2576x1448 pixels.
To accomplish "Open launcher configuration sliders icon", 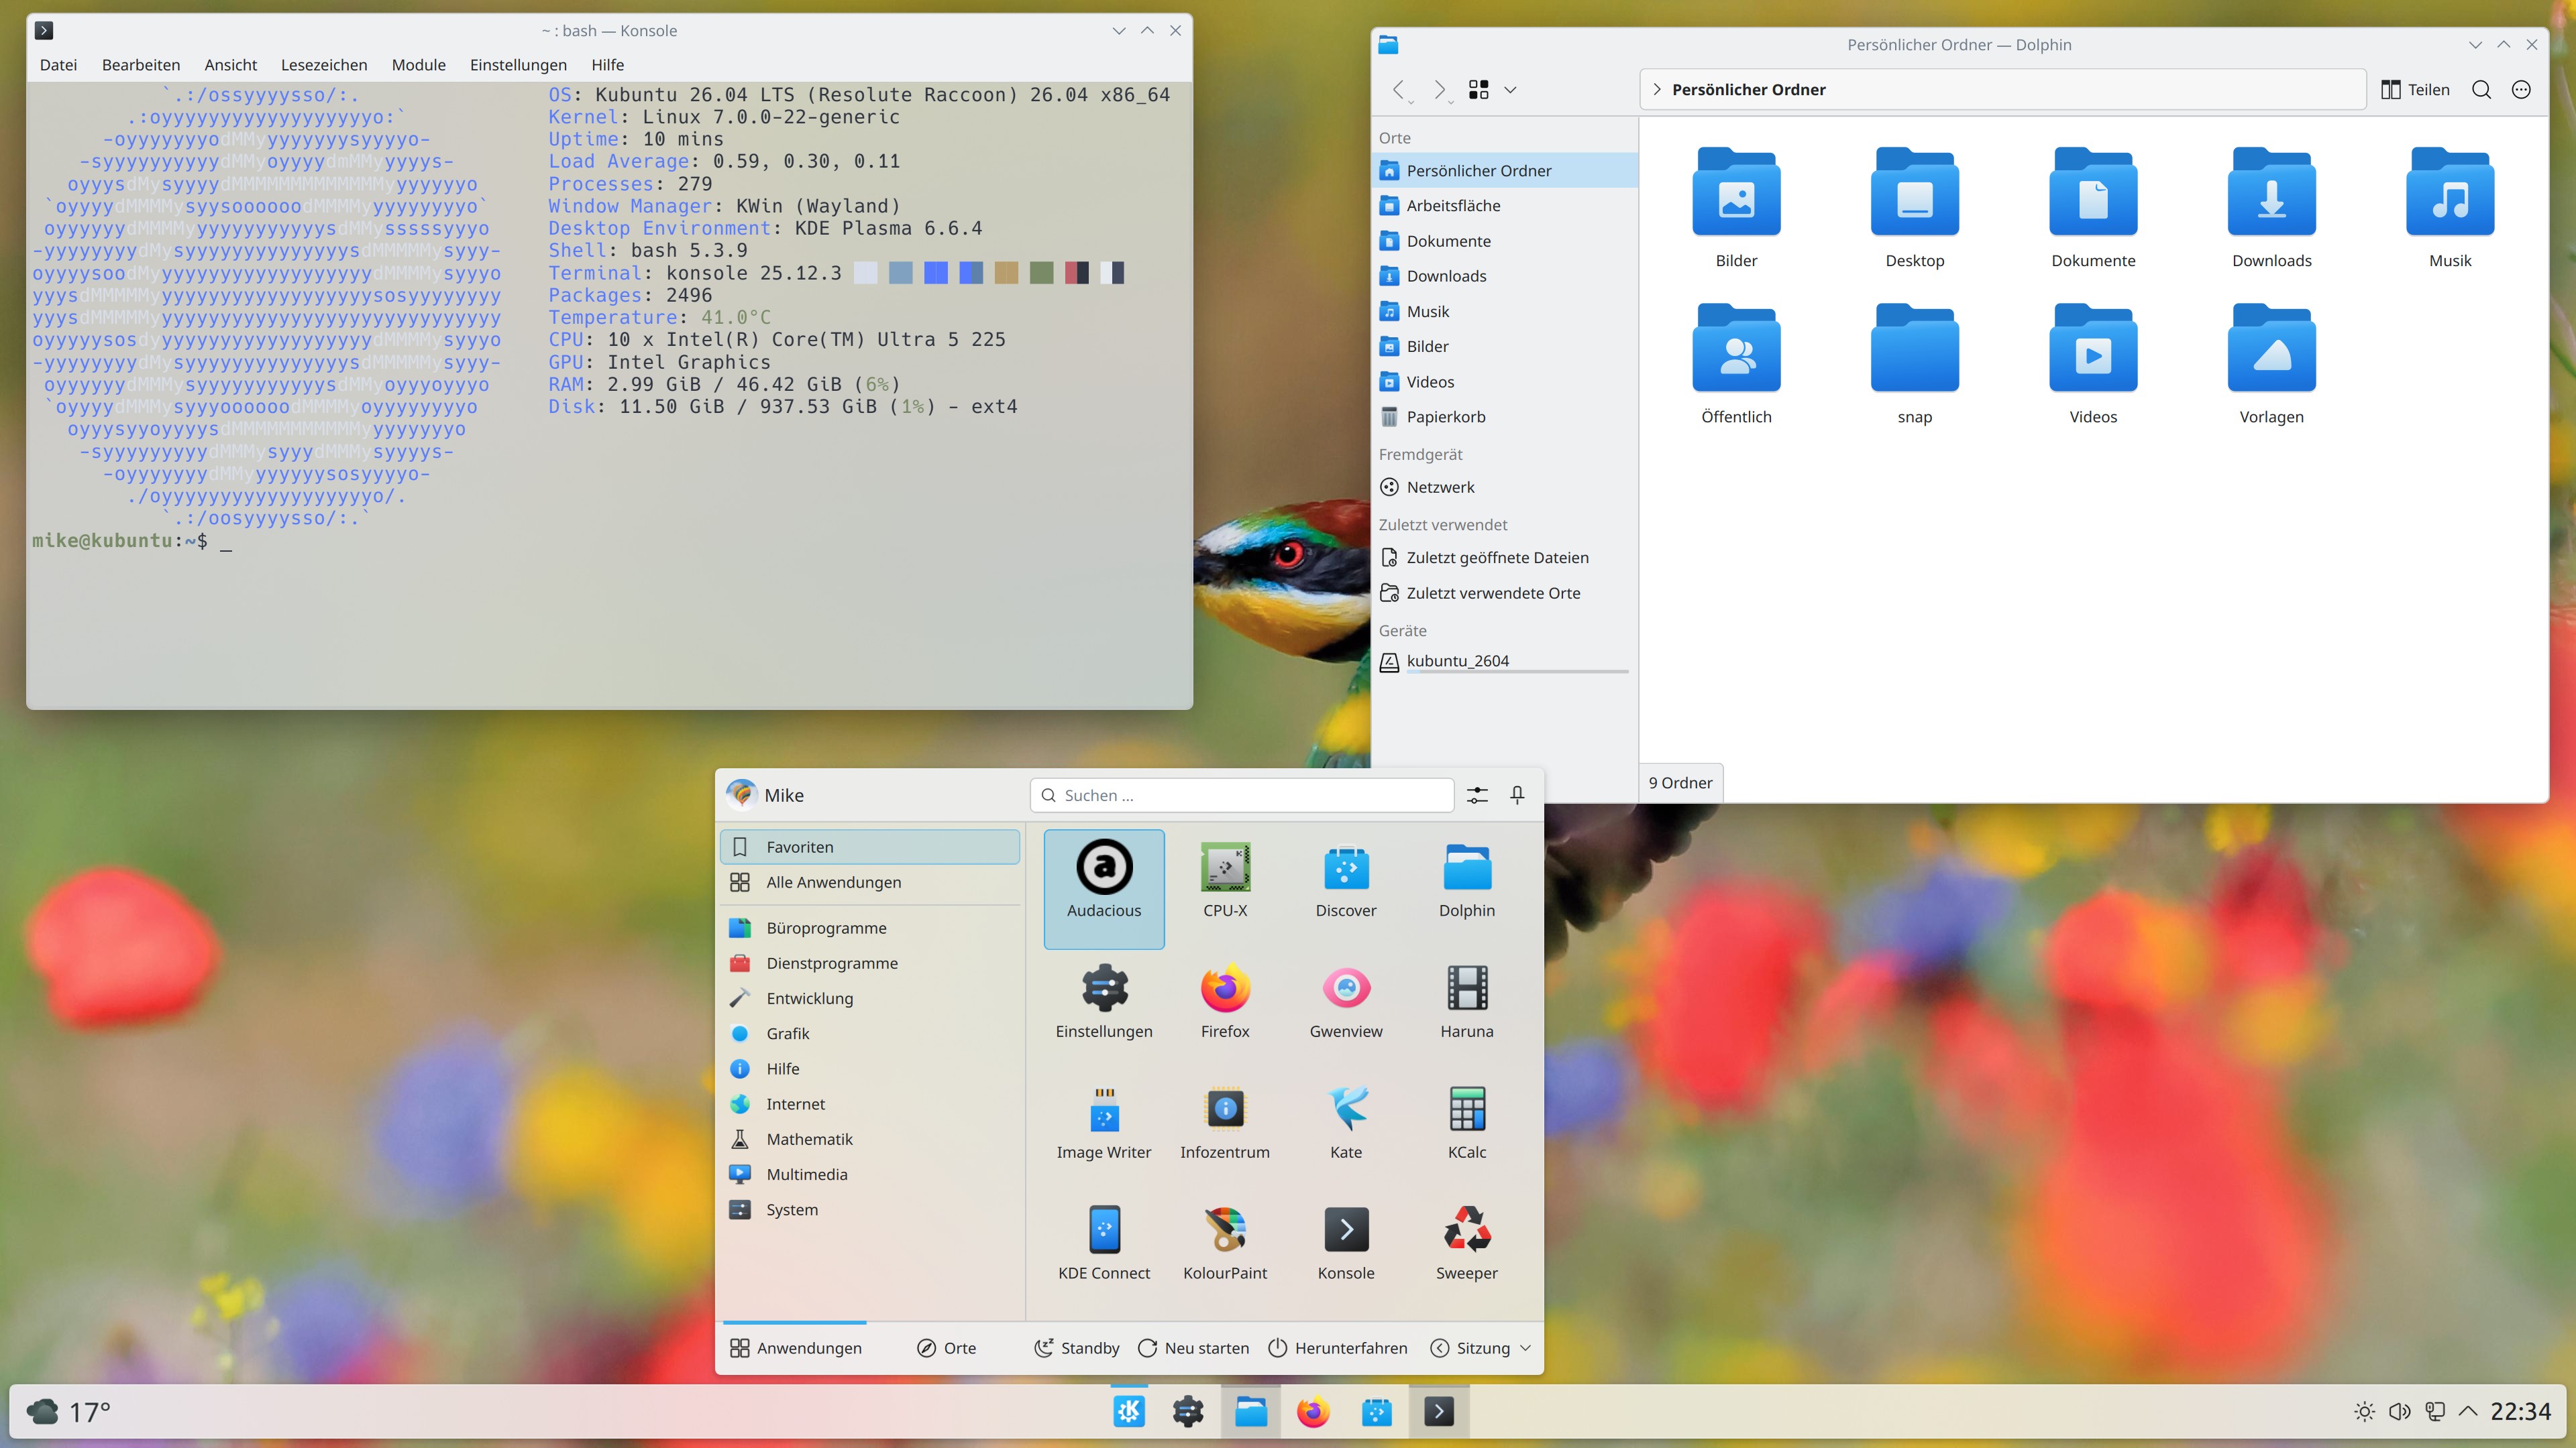I will [1477, 796].
